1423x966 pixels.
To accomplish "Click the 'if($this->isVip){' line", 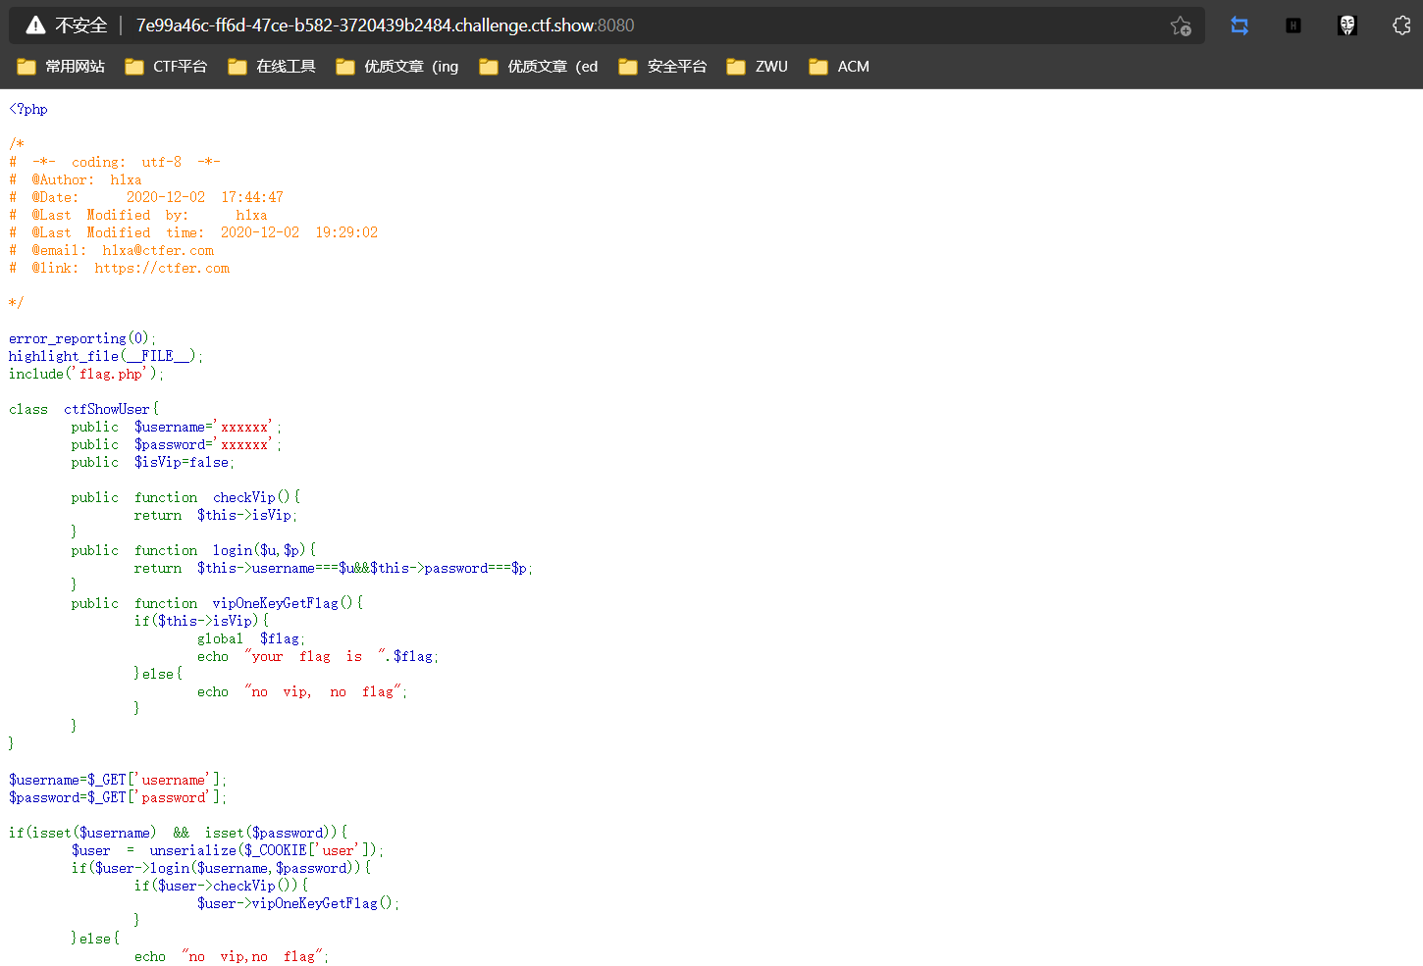I will [x=202, y=621].
